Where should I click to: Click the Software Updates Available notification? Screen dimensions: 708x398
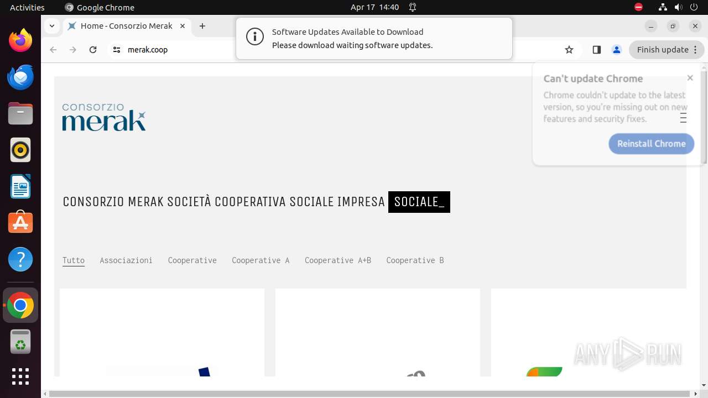tap(374, 38)
